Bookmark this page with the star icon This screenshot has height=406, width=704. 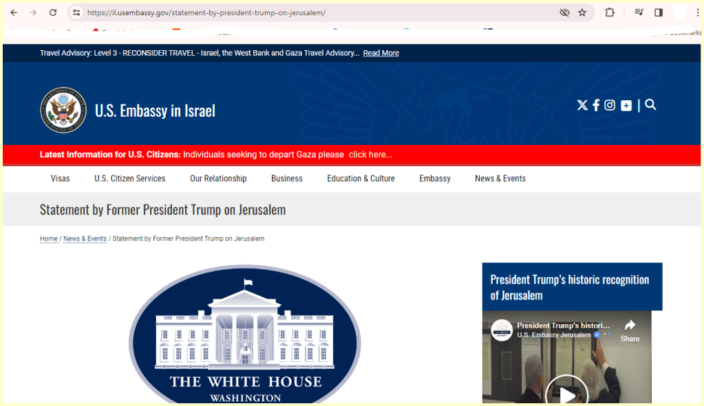582,12
